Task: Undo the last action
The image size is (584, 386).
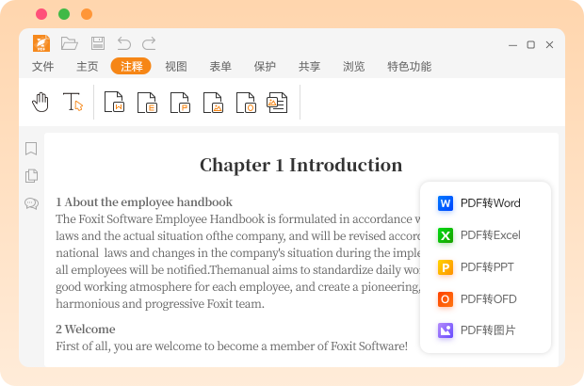Action: [x=123, y=43]
